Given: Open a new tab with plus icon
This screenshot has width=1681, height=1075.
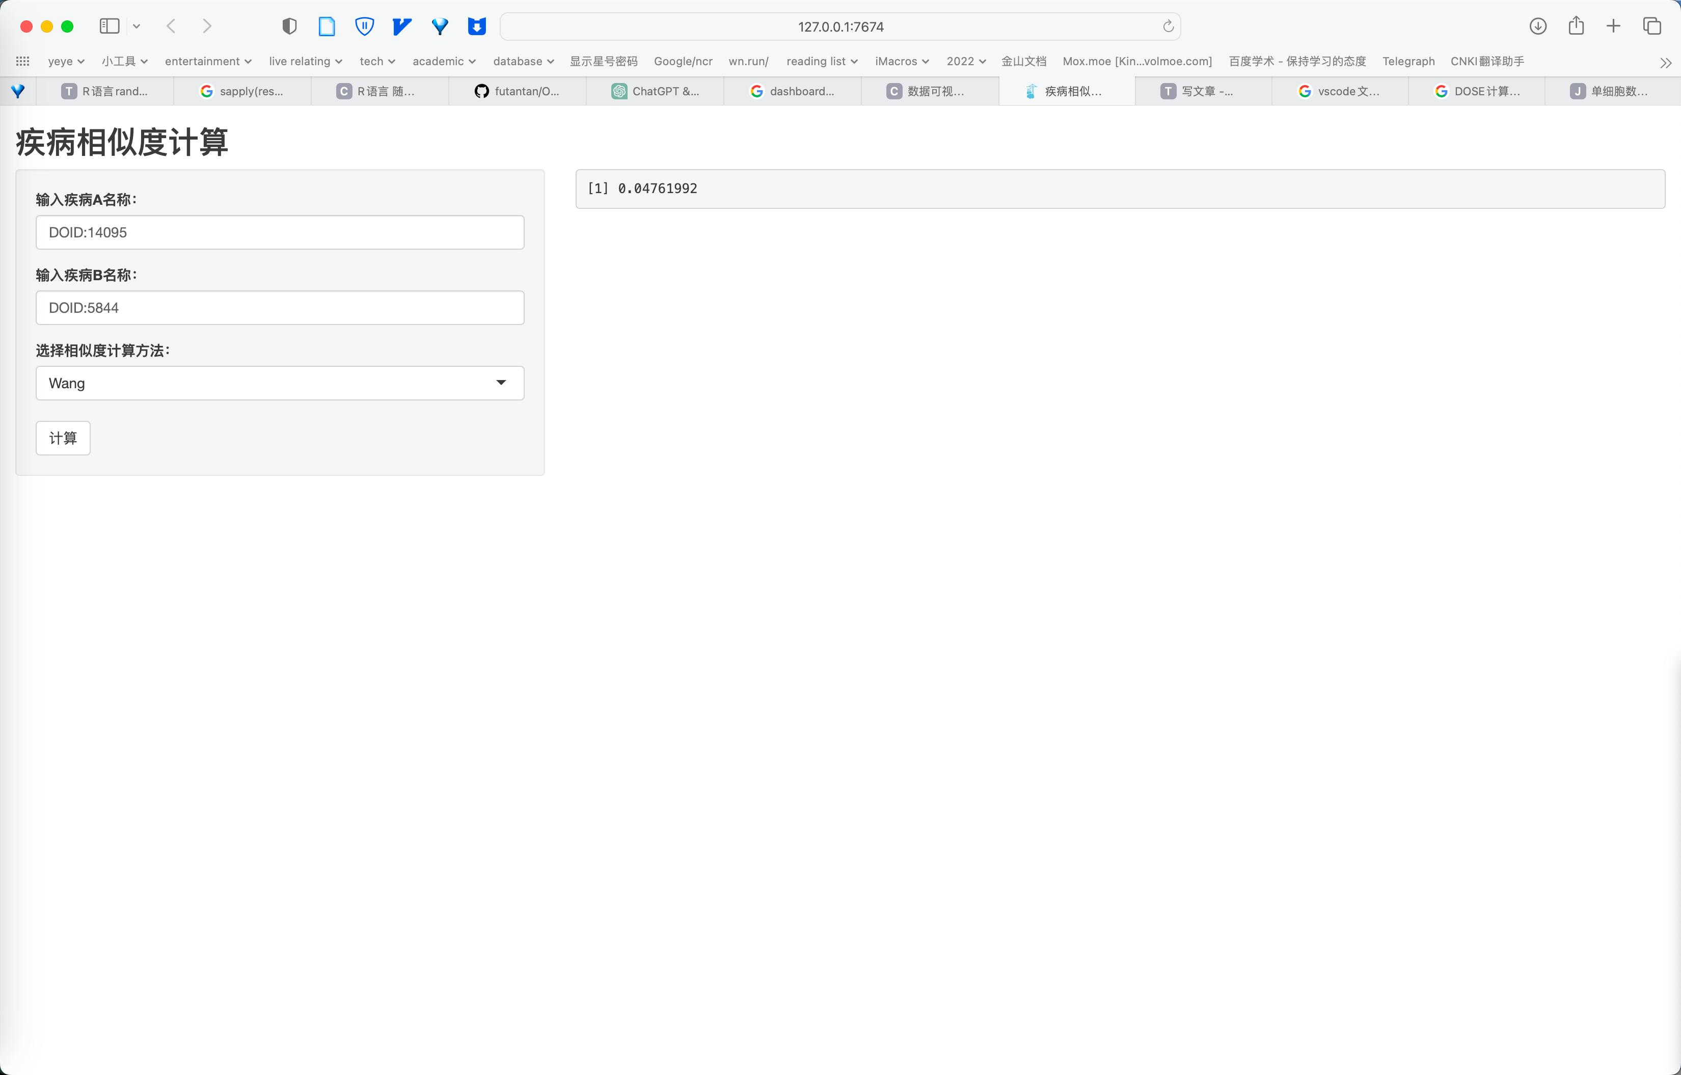Looking at the screenshot, I should point(1613,26).
